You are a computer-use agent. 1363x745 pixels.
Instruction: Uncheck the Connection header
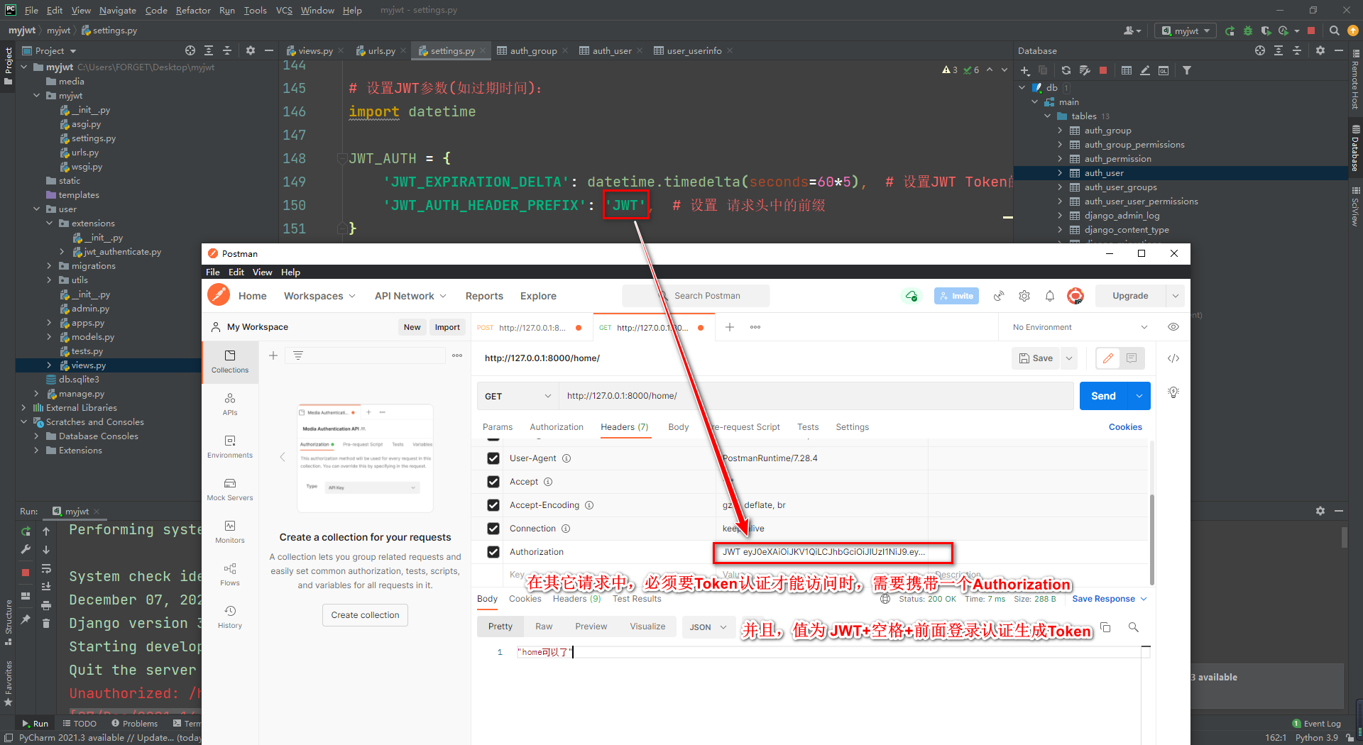tap(493, 529)
